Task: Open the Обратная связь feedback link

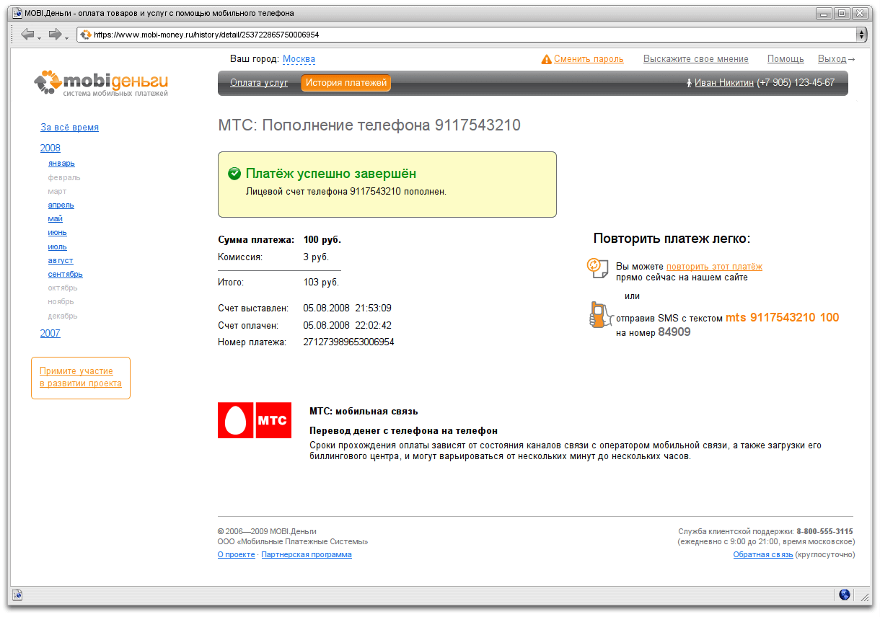Action: point(763,555)
